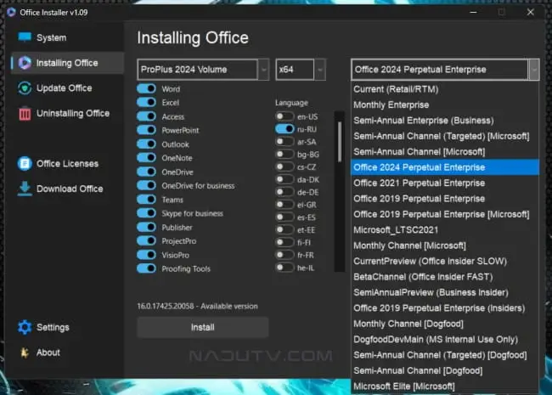This screenshot has height=395, width=552.
Task: Choose Semi-Annual Enterprise (Business)
Action: click(x=445, y=121)
